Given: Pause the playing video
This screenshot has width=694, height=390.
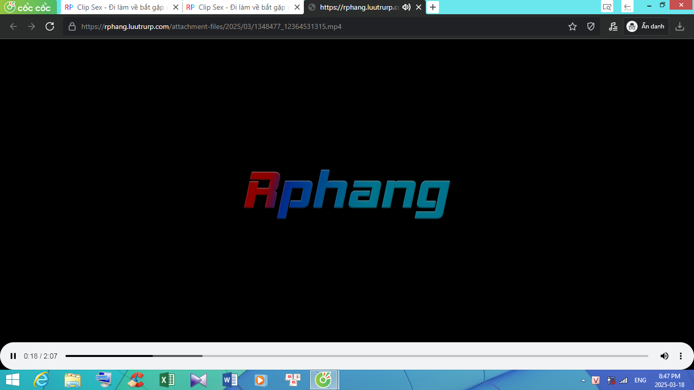Looking at the screenshot, I should [x=13, y=356].
